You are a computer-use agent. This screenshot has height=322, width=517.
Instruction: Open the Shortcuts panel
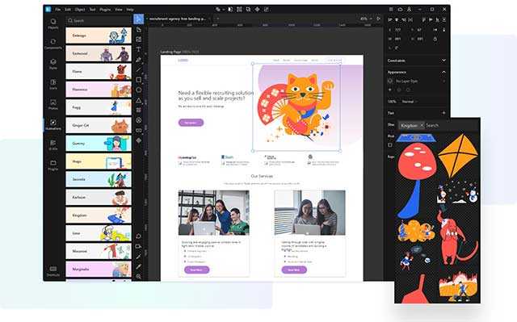pos(53,271)
